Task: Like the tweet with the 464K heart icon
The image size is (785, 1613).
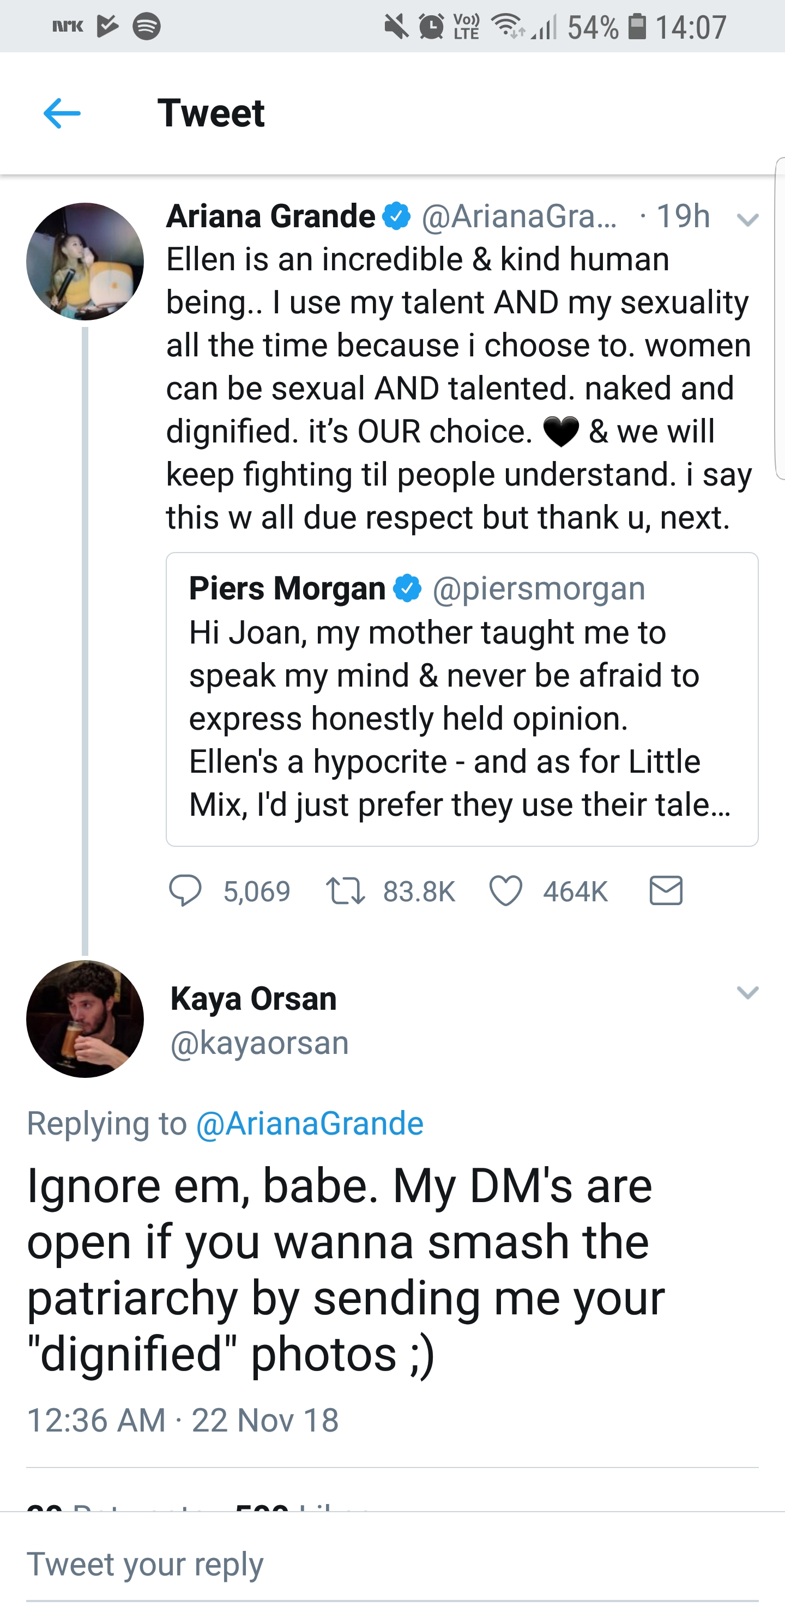Action: click(505, 890)
